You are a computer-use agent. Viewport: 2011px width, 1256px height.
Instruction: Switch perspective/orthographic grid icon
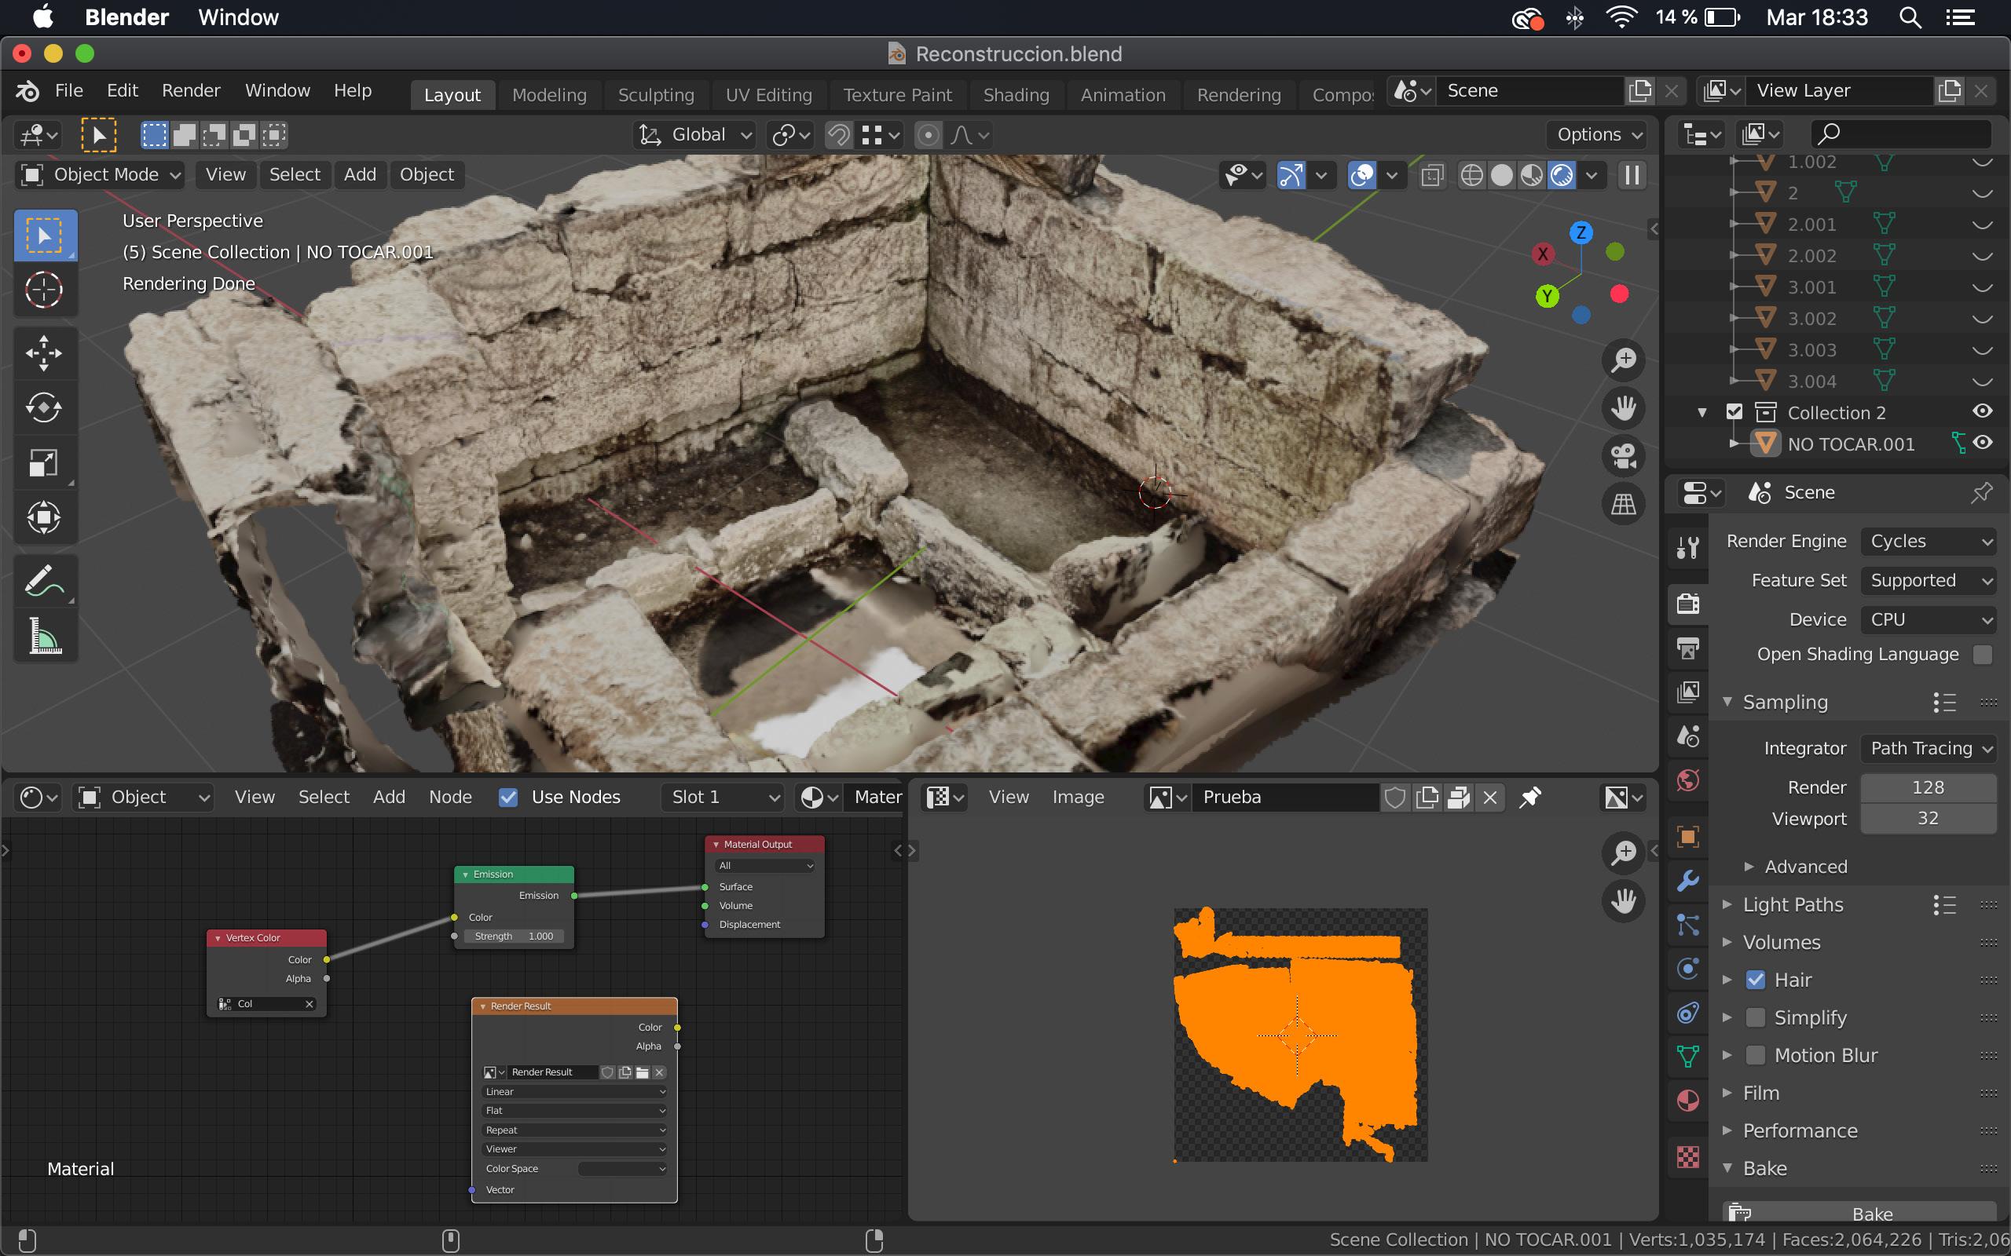pos(1623,504)
